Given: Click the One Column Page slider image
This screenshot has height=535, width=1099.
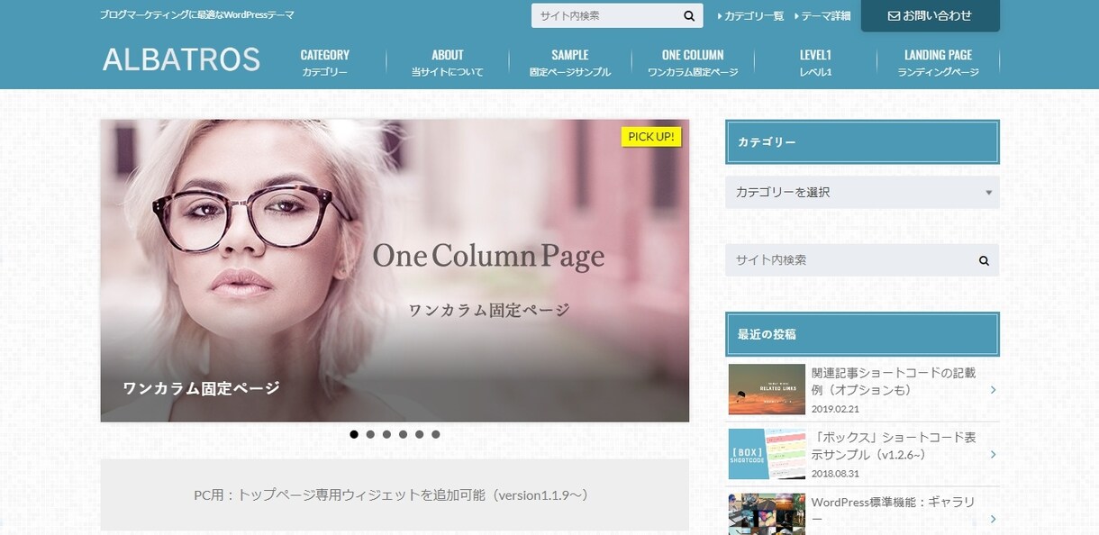Looking at the screenshot, I should tap(395, 270).
